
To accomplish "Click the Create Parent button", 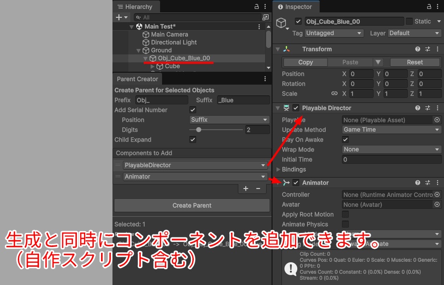I will 192,205.
